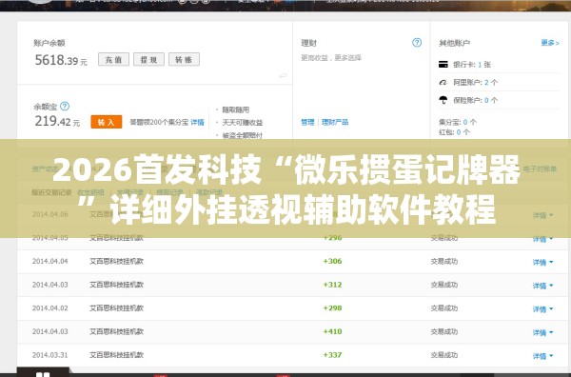Expand 详情 for the 2014.03.31 transaction

tap(542, 356)
